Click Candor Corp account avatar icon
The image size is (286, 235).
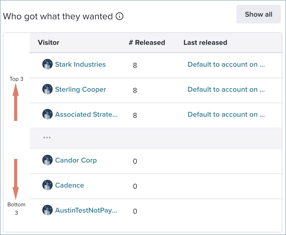47,160
